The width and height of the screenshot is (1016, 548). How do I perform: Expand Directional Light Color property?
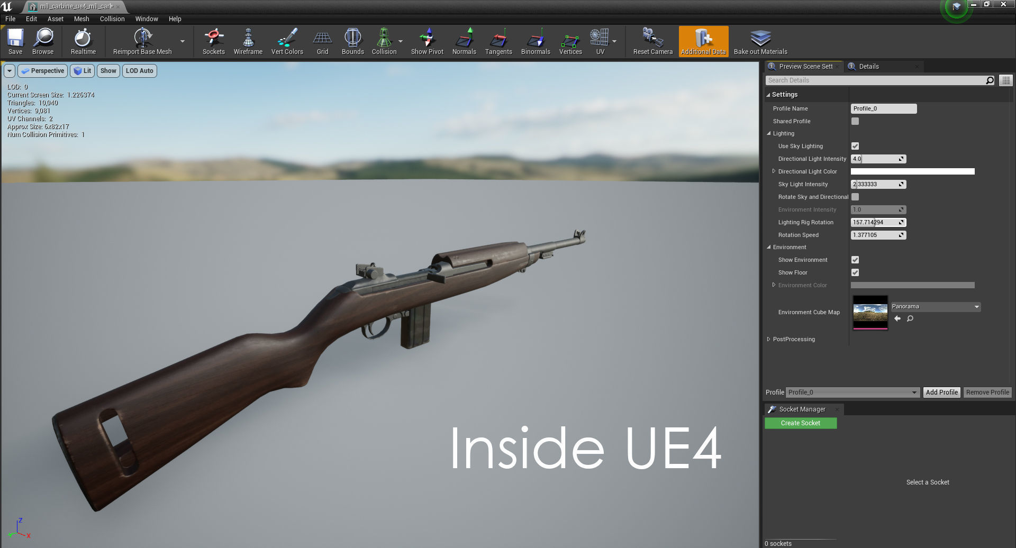pyautogui.click(x=774, y=171)
